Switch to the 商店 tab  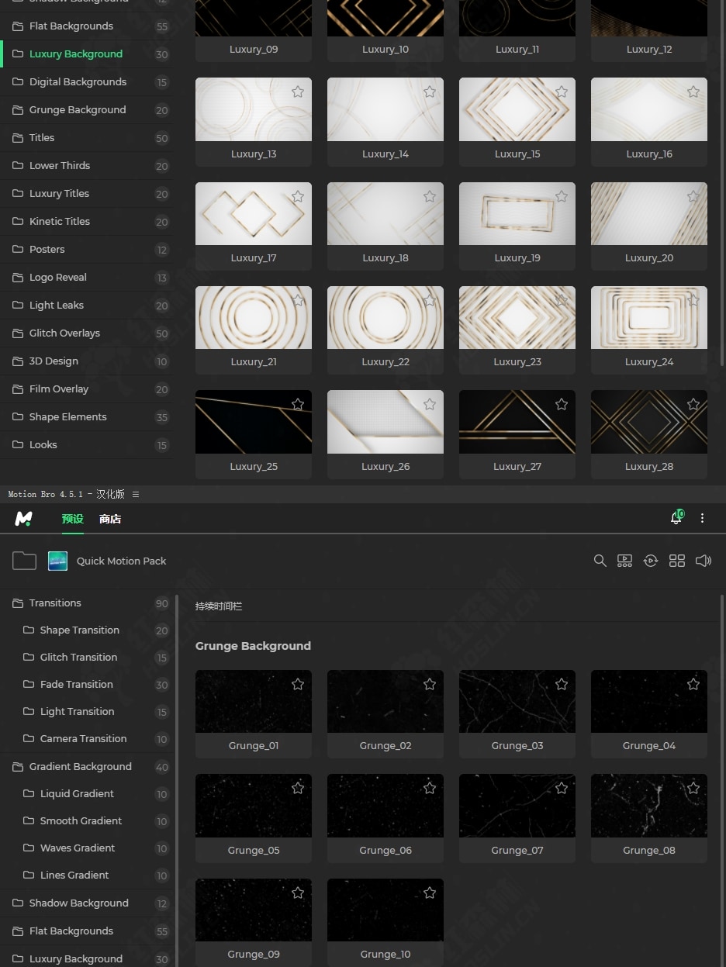pos(110,519)
